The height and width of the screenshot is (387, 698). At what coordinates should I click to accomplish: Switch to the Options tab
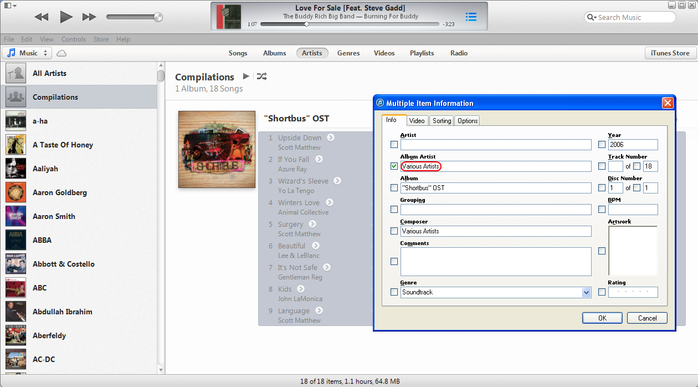click(468, 121)
